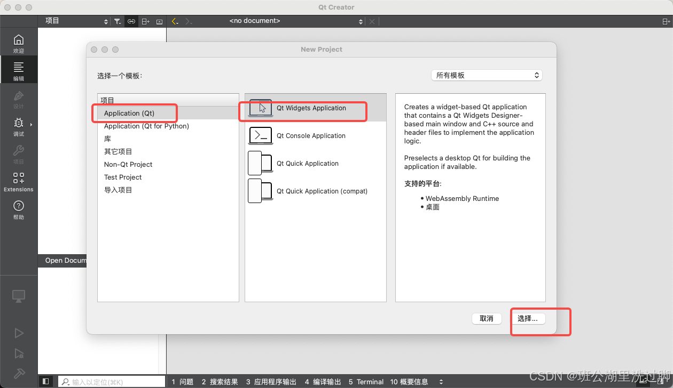Click the go-forward arrow
The width and height of the screenshot is (673, 388).
[x=189, y=21]
